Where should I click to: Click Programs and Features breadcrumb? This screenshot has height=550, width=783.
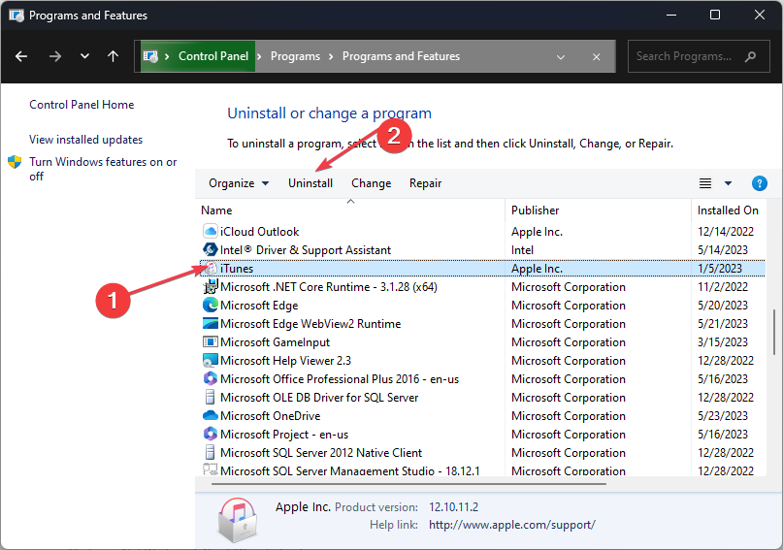click(401, 56)
